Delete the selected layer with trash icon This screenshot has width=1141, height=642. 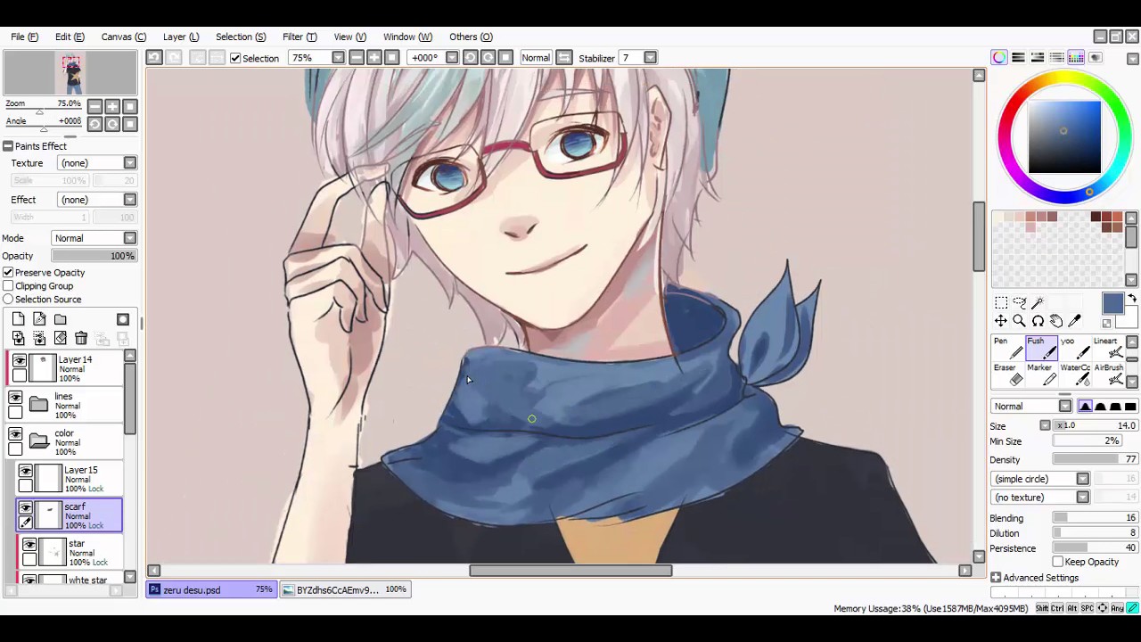pos(81,339)
